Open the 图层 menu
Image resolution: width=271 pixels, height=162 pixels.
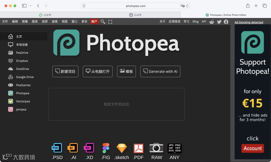point(35,21)
